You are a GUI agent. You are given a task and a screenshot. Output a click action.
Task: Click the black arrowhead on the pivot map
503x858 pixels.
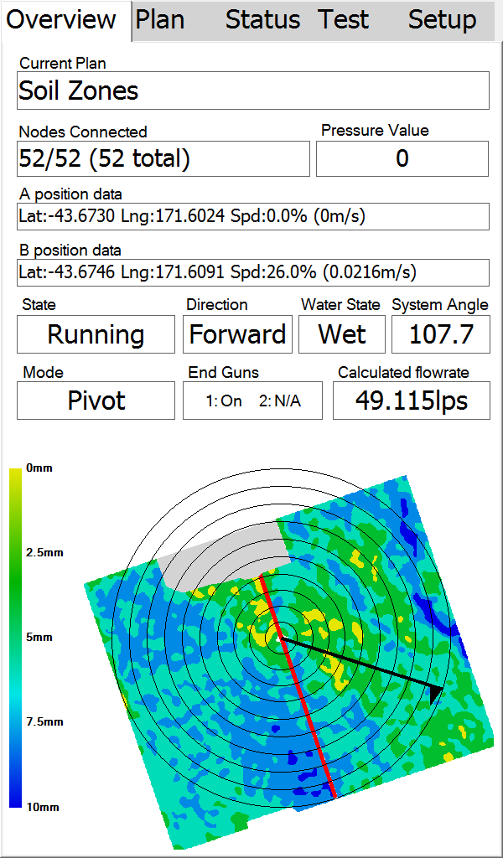[x=436, y=693]
